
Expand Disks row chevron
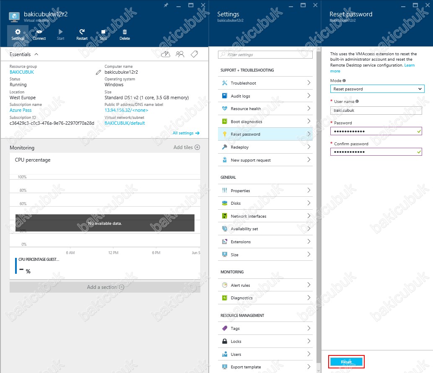click(309, 203)
